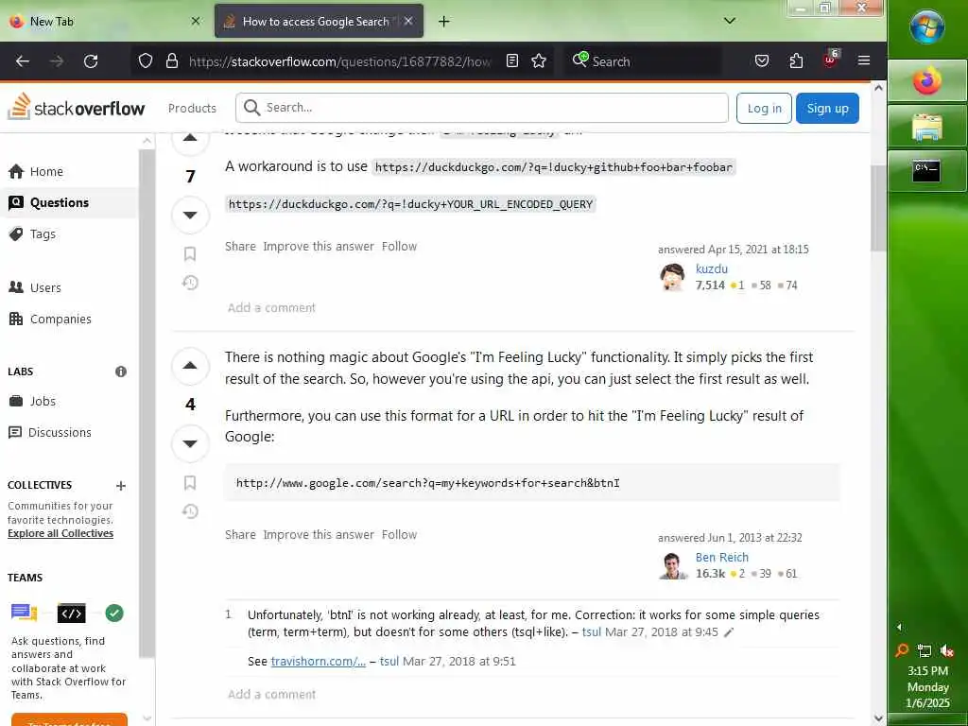Screen dimensions: 968x726
Task: Click the padlock site security icon
Action: [x=172, y=61]
